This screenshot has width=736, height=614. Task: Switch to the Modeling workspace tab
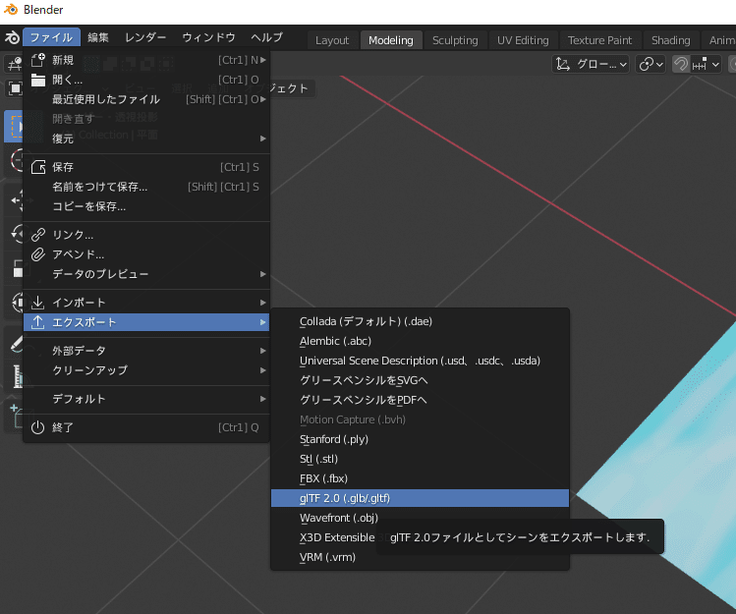pos(390,40)
